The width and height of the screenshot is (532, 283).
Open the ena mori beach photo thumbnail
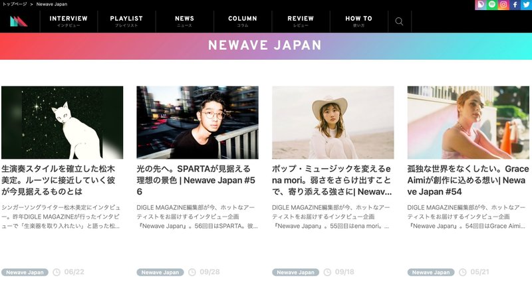coord(333,122)
